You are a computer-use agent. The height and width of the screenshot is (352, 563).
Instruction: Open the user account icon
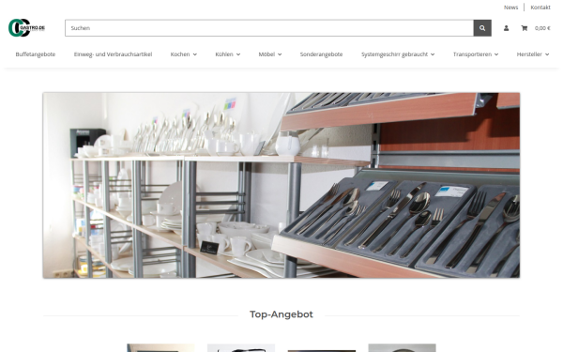click(x=506, y=28)
